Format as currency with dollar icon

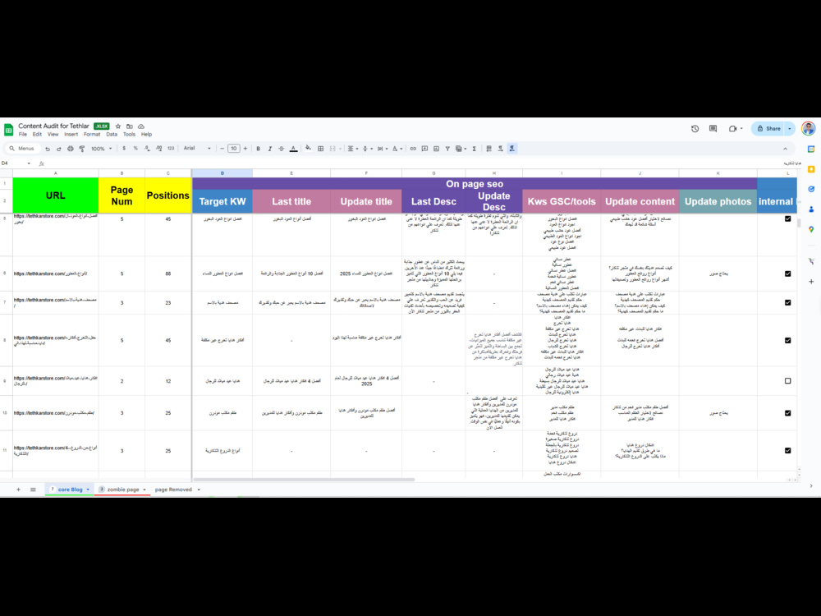point(124,149)
